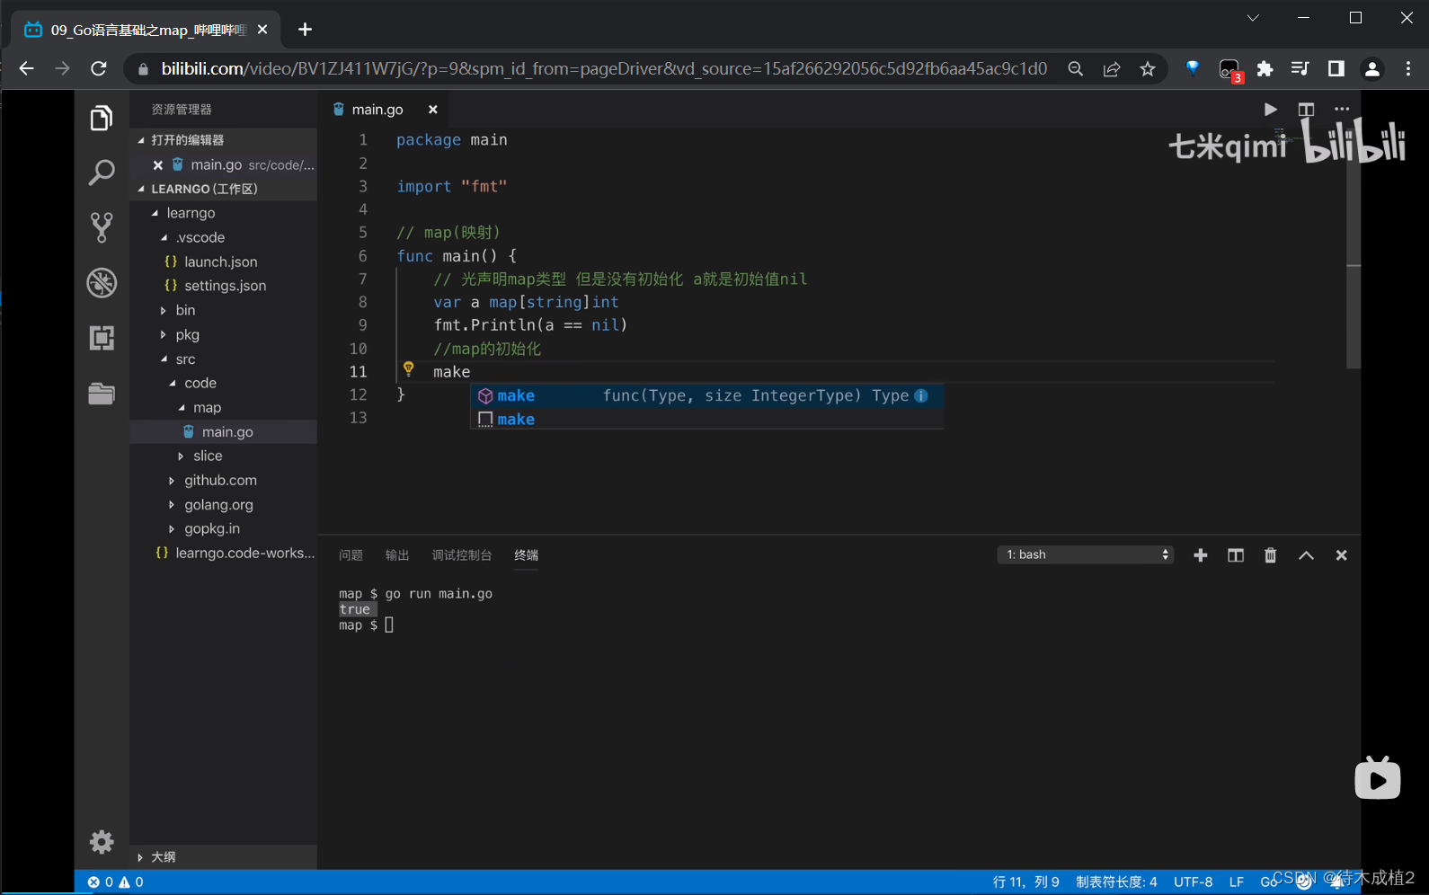
Task: Add a new terminal with plus icon
Action: [x=1200, y=555]
